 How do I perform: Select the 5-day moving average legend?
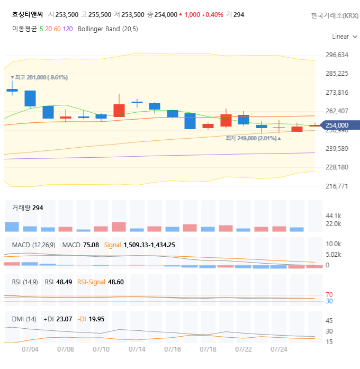(41, 29)
